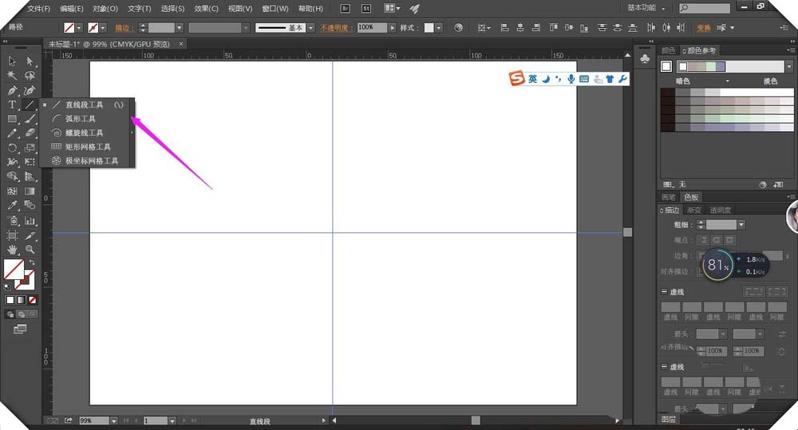Toggle the dashed line checkbox
This screenshot has width=798, height=430.
pos(666,292)
